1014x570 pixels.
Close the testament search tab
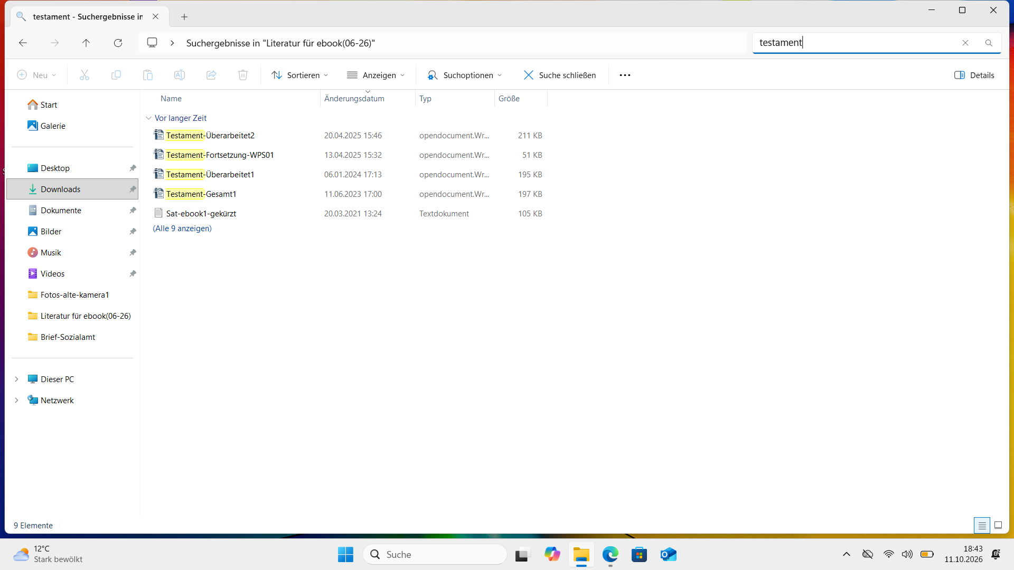(155, 16)
